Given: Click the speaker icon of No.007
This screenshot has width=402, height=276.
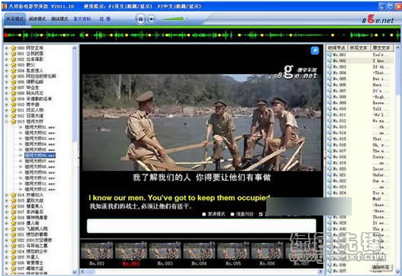Looking at the screenshot, I should click(x=329, y=91).
